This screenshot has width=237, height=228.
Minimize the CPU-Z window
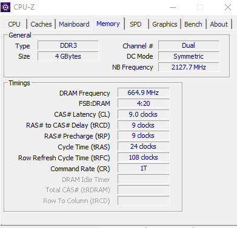(173, 7)
